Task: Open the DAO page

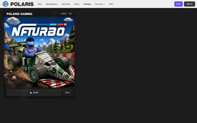Action: (x=111, y=4)
